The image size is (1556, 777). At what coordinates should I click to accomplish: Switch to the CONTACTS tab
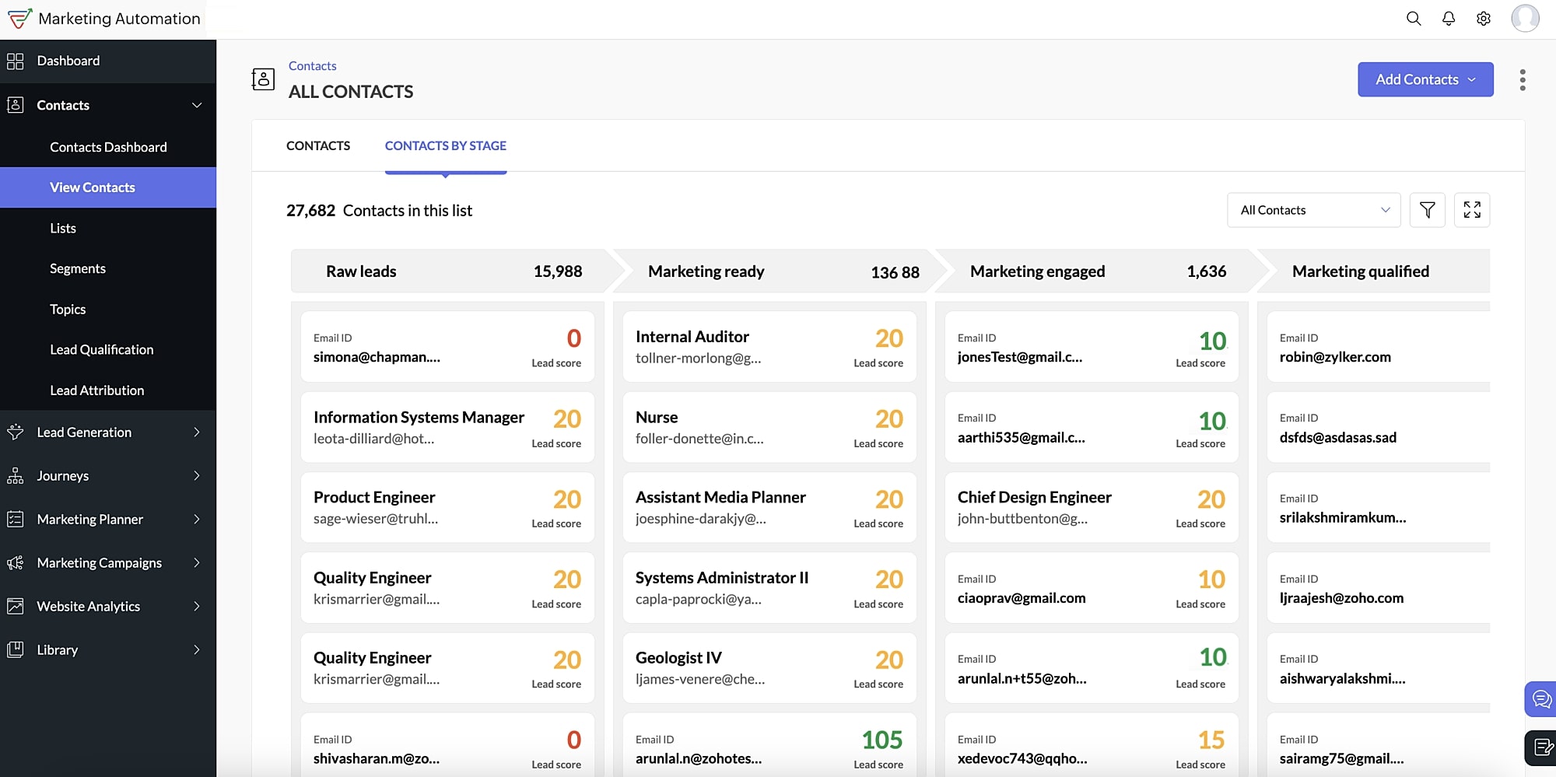pos(318,146)
